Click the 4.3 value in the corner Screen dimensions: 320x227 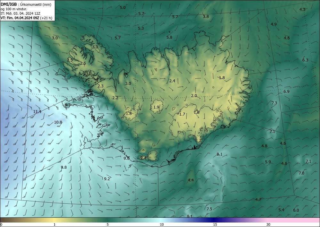pyautogui.click(x=302, y=9)
